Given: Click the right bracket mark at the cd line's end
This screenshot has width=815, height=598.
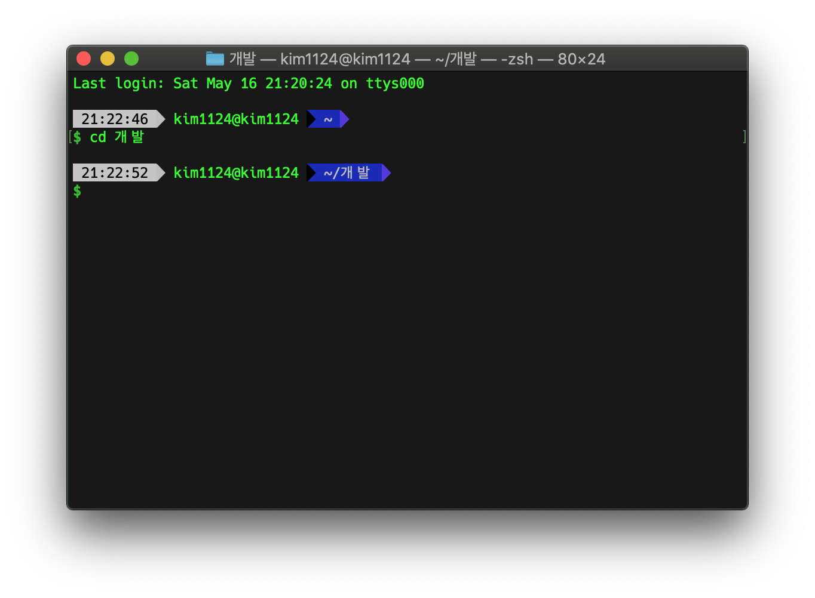Looking at the screenshot, I should click(x=744, y=137).
